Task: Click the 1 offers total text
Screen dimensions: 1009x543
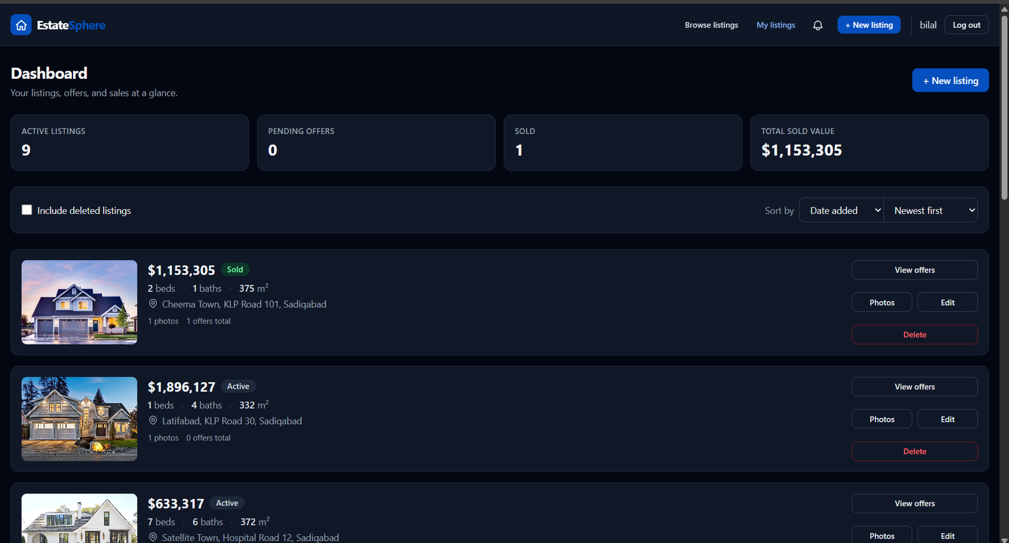Action: coord(209,321)
